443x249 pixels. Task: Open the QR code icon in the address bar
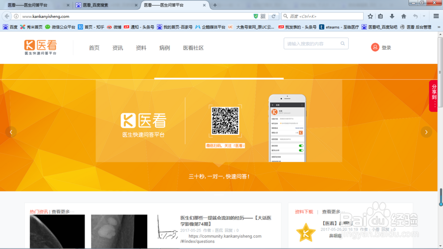tap(263, 16)
